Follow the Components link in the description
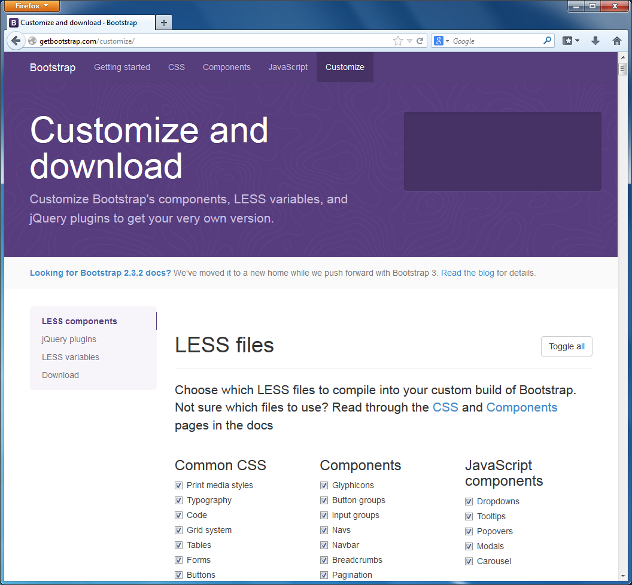This screenshot has height=585, width=632. pyautogui.click(x=522, y=407)
